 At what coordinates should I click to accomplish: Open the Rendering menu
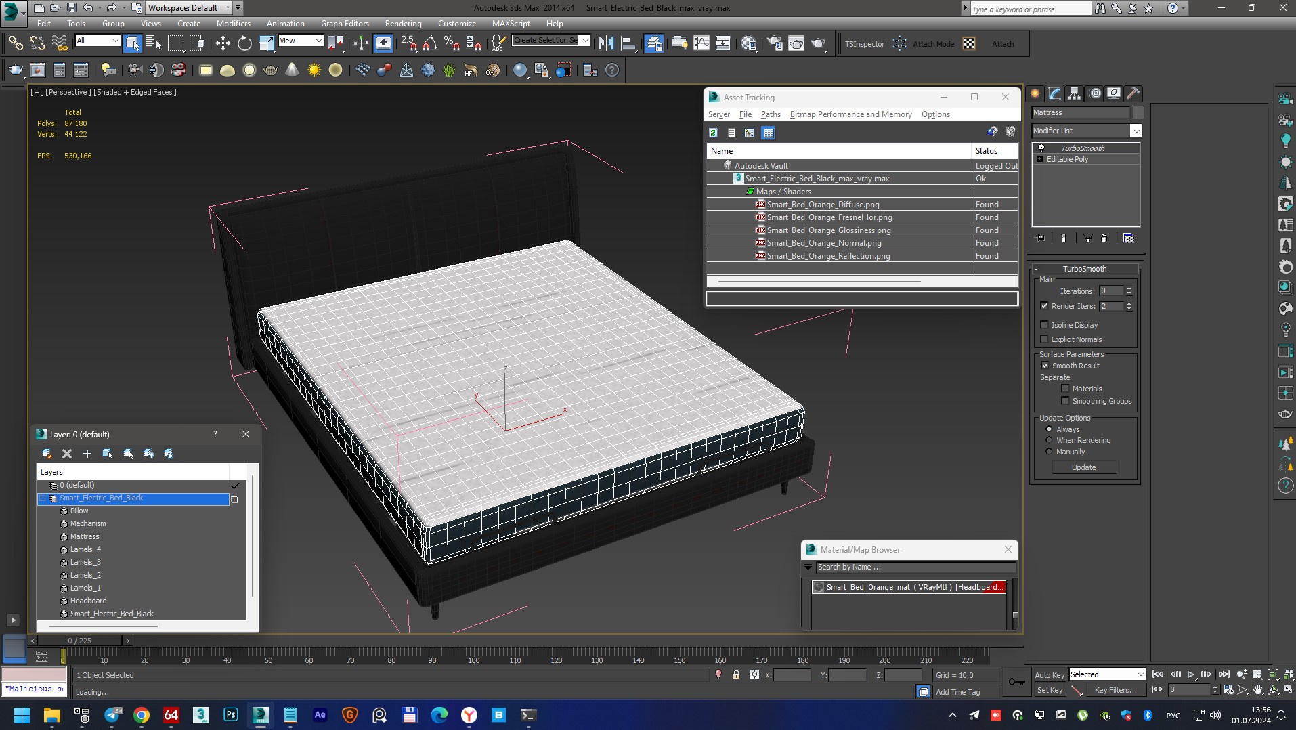(403, 24)
